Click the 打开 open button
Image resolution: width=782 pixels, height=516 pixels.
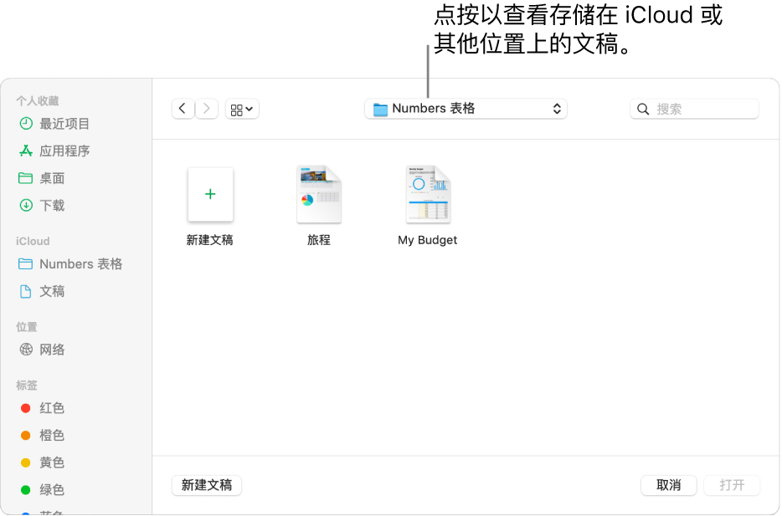pyautogui.click(x=732, y=485)
